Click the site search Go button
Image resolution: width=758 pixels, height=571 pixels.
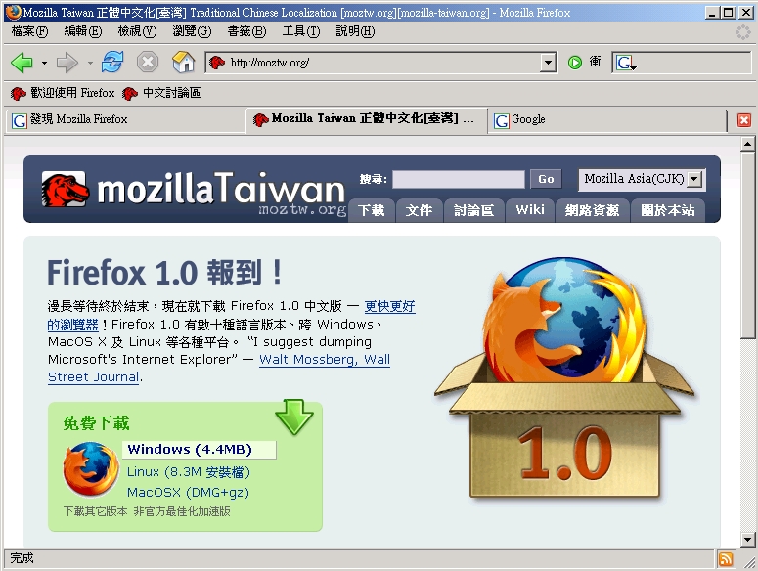click(x=546, y=179)
